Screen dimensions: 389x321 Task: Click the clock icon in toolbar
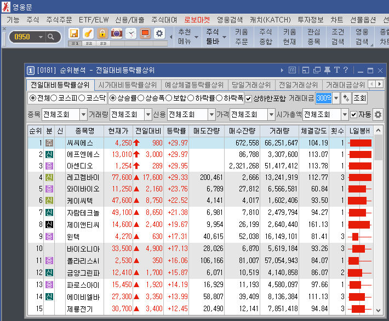(131, 33)
